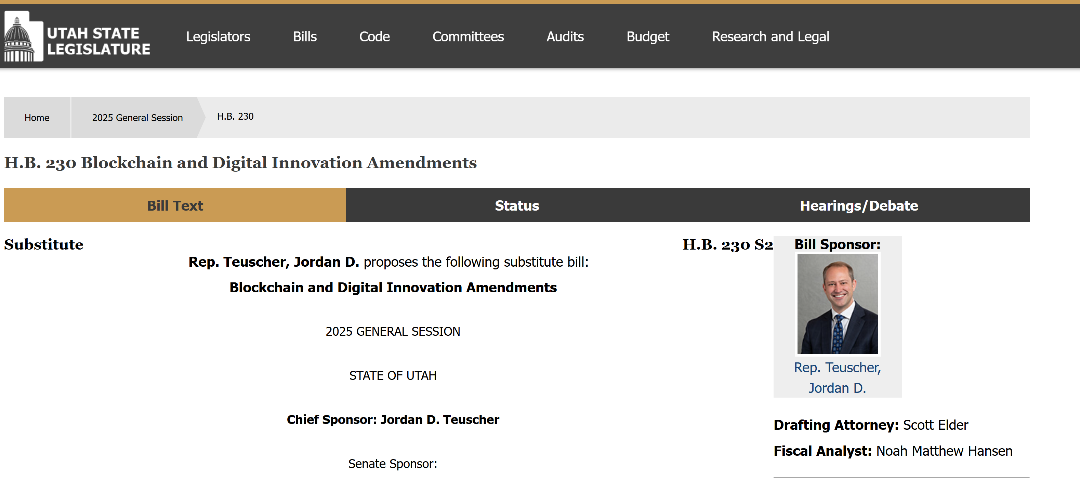The image size is (1080, 493).
Task: Open the Bills menu
Action: click(x=305, y=37)
